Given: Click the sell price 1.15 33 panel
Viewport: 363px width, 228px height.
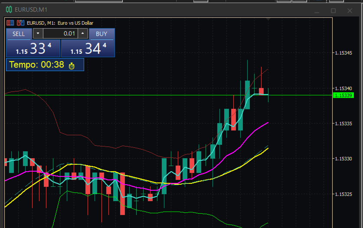Looking at the screenshot, I should [33, 49].
